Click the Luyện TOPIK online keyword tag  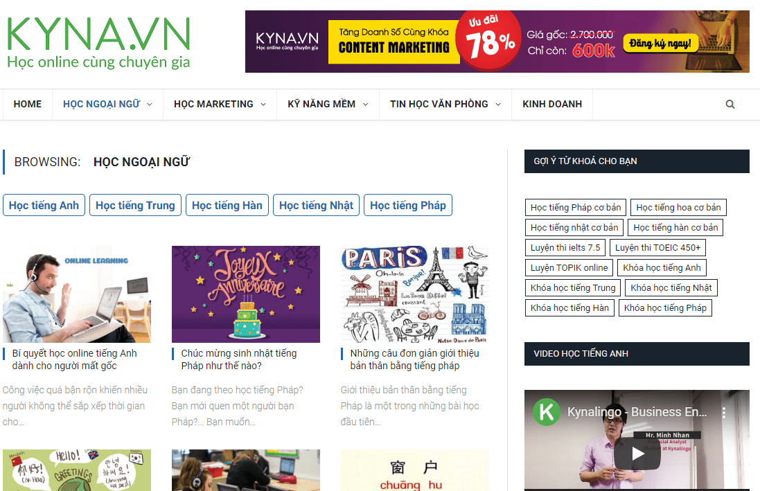(x=569, y=267)
